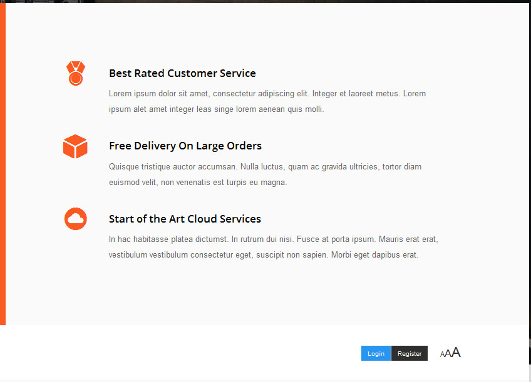Click the line beginning 'In hac habitasse platea'
The image size is (531, 382).
(273, 239)
